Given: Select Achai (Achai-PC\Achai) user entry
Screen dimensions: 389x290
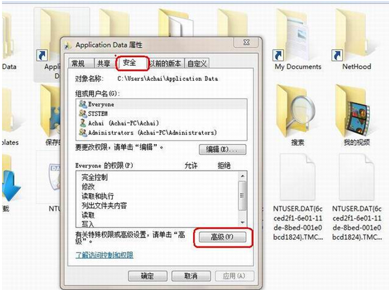Looking at the screenshot, I should 161,123.
